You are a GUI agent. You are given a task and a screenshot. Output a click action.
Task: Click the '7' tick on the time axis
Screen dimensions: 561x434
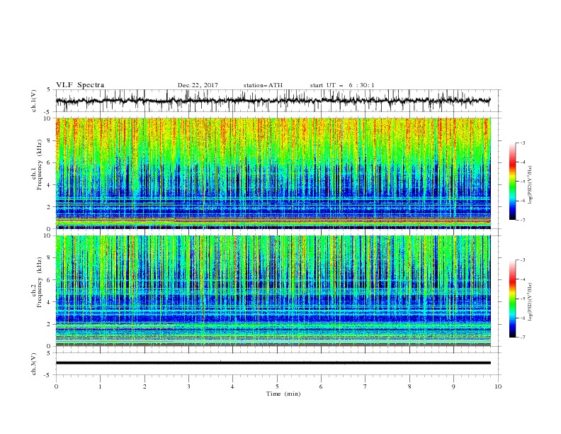365,386
